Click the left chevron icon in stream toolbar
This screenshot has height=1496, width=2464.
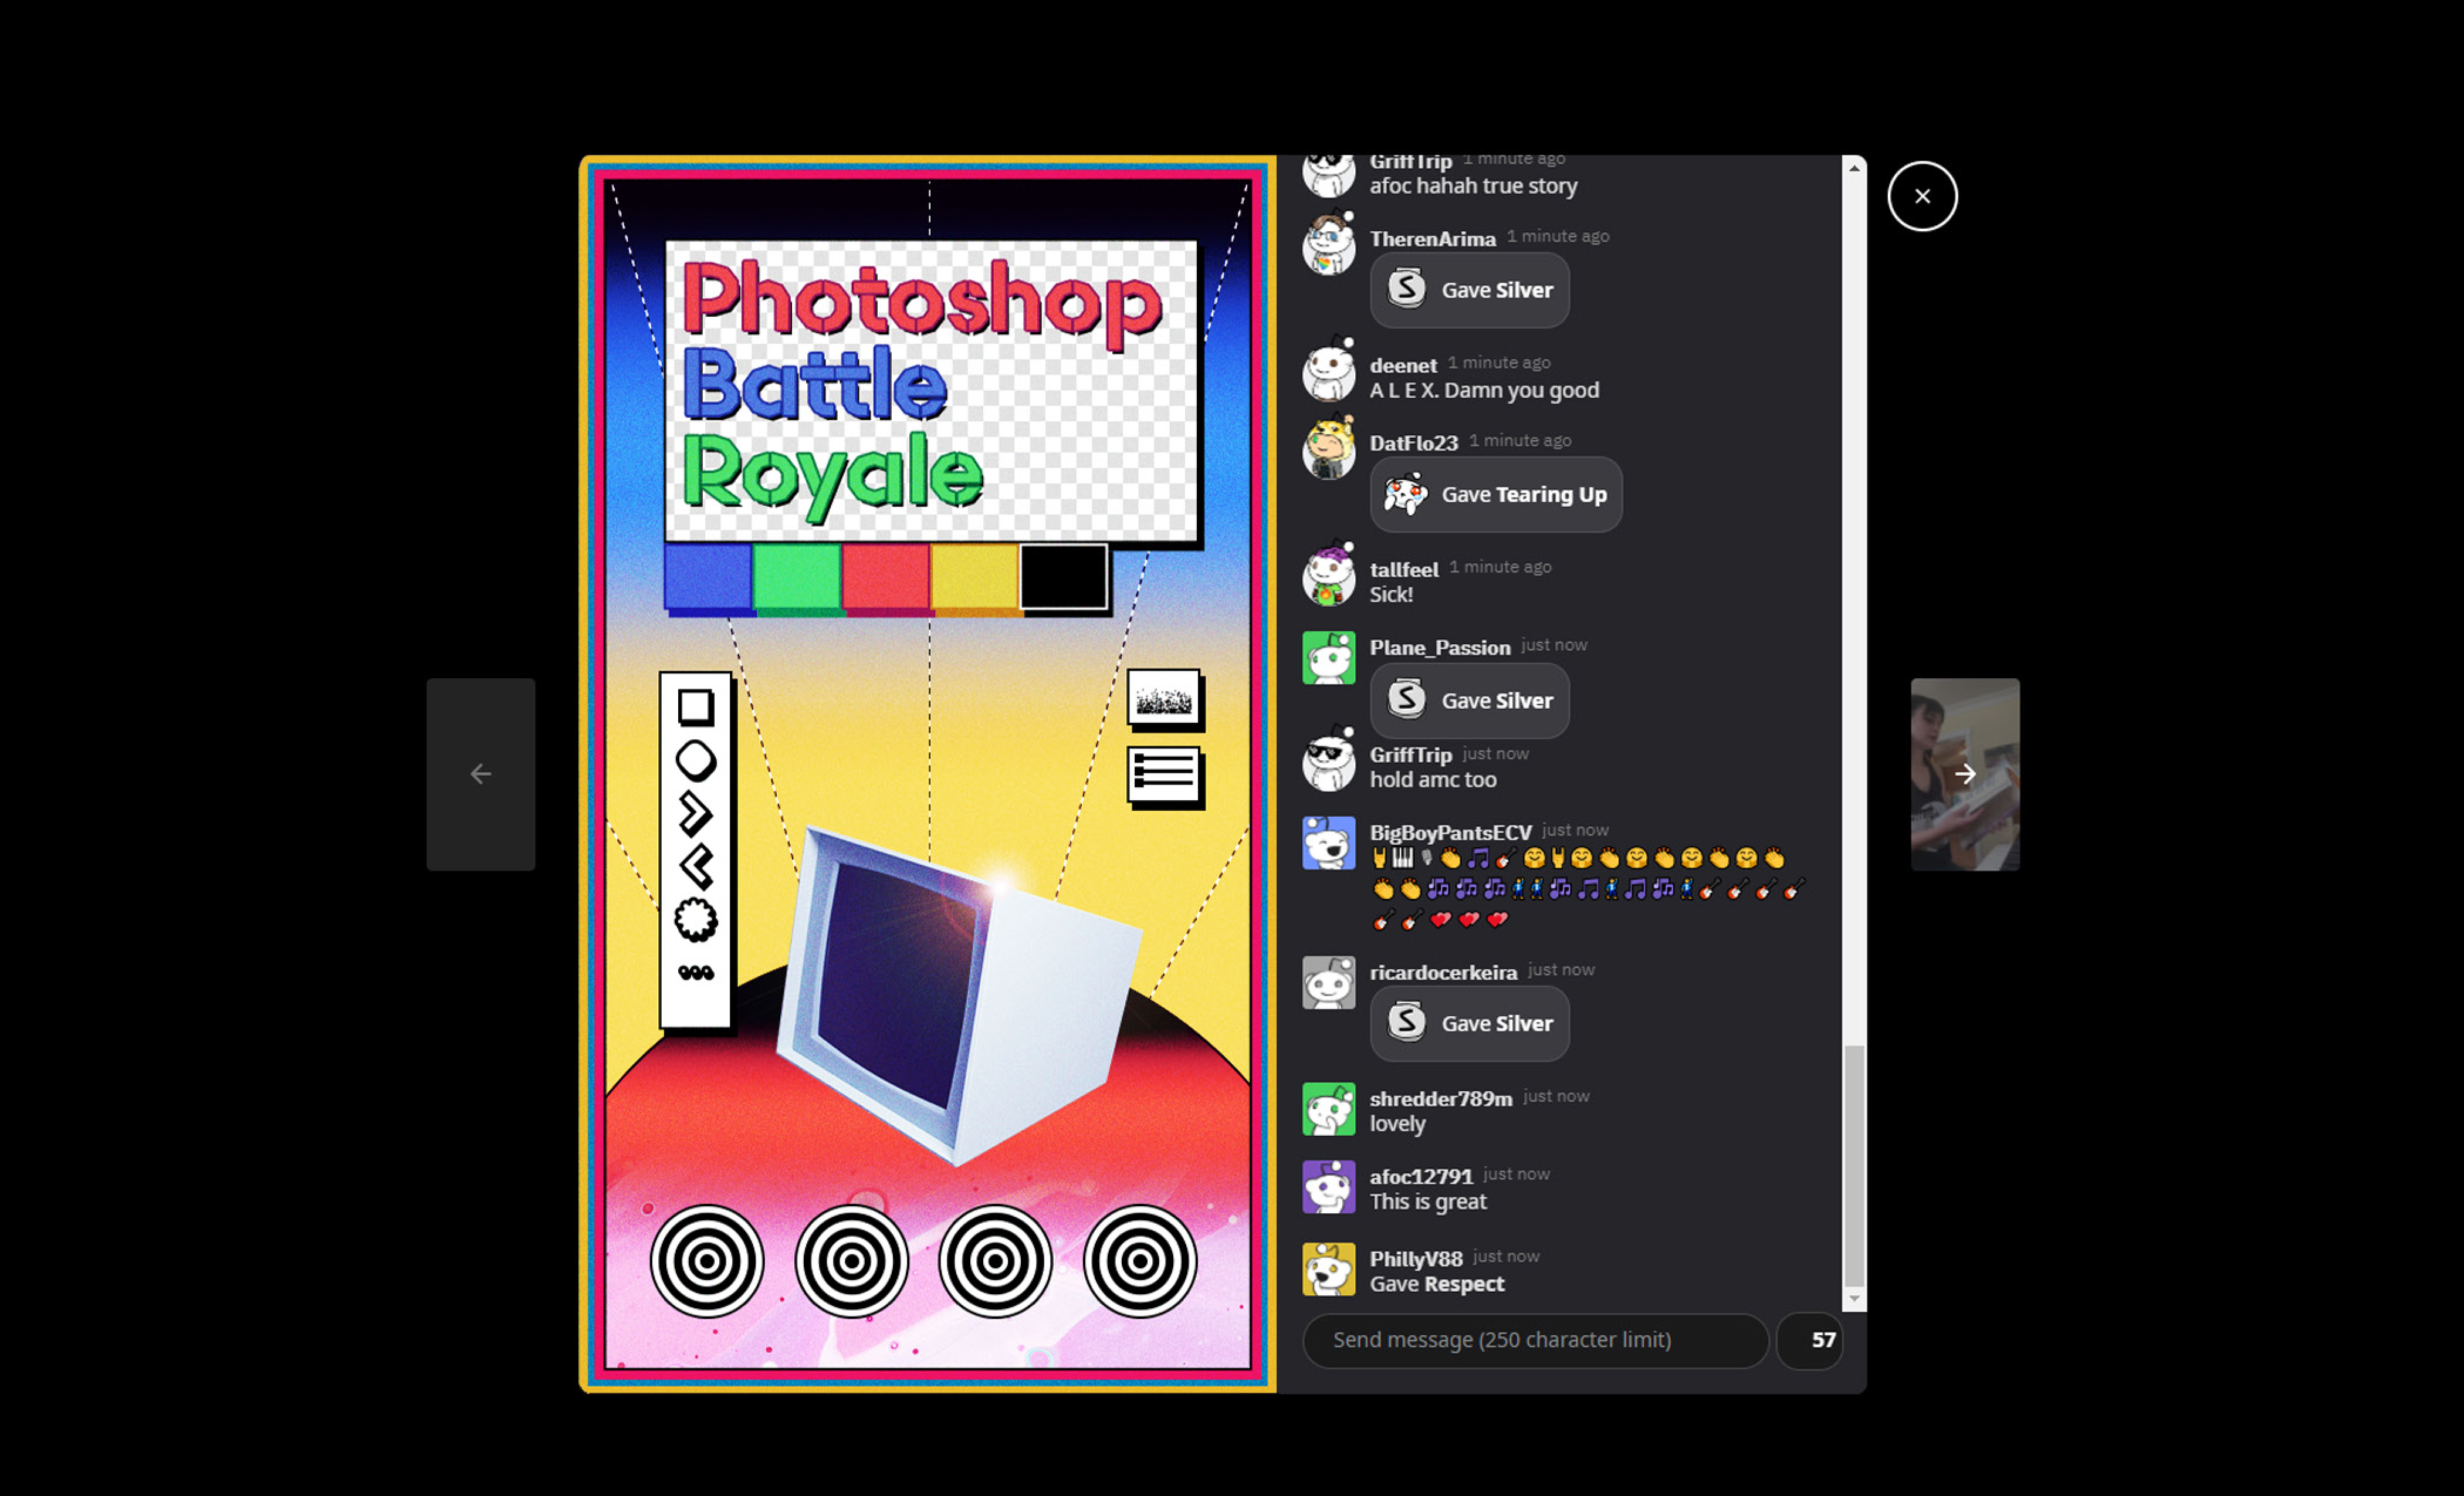click(x=696, y=867)
